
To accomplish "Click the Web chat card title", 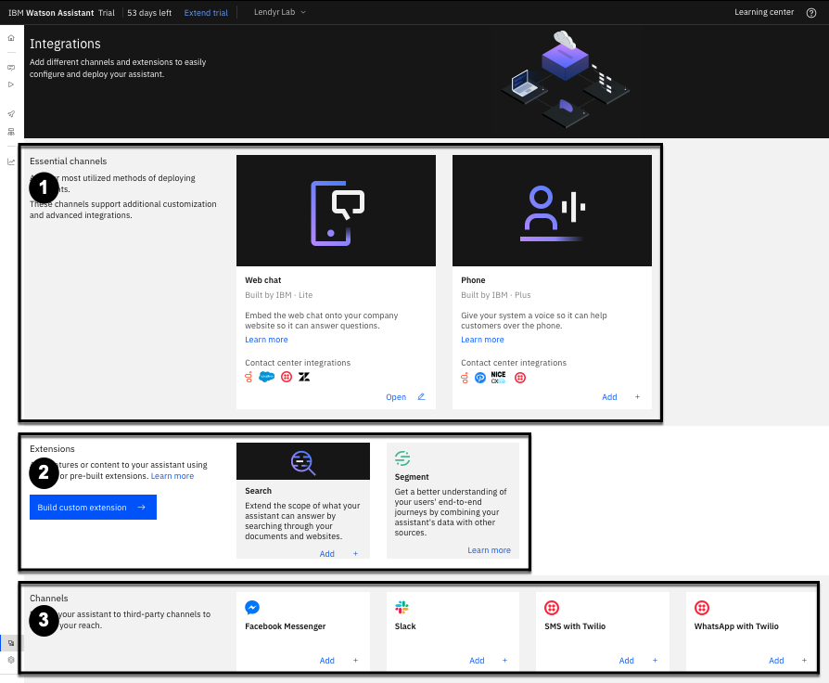I will 262,280.
